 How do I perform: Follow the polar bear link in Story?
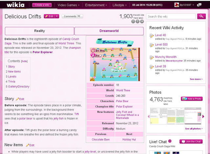(x=26, y=118)
